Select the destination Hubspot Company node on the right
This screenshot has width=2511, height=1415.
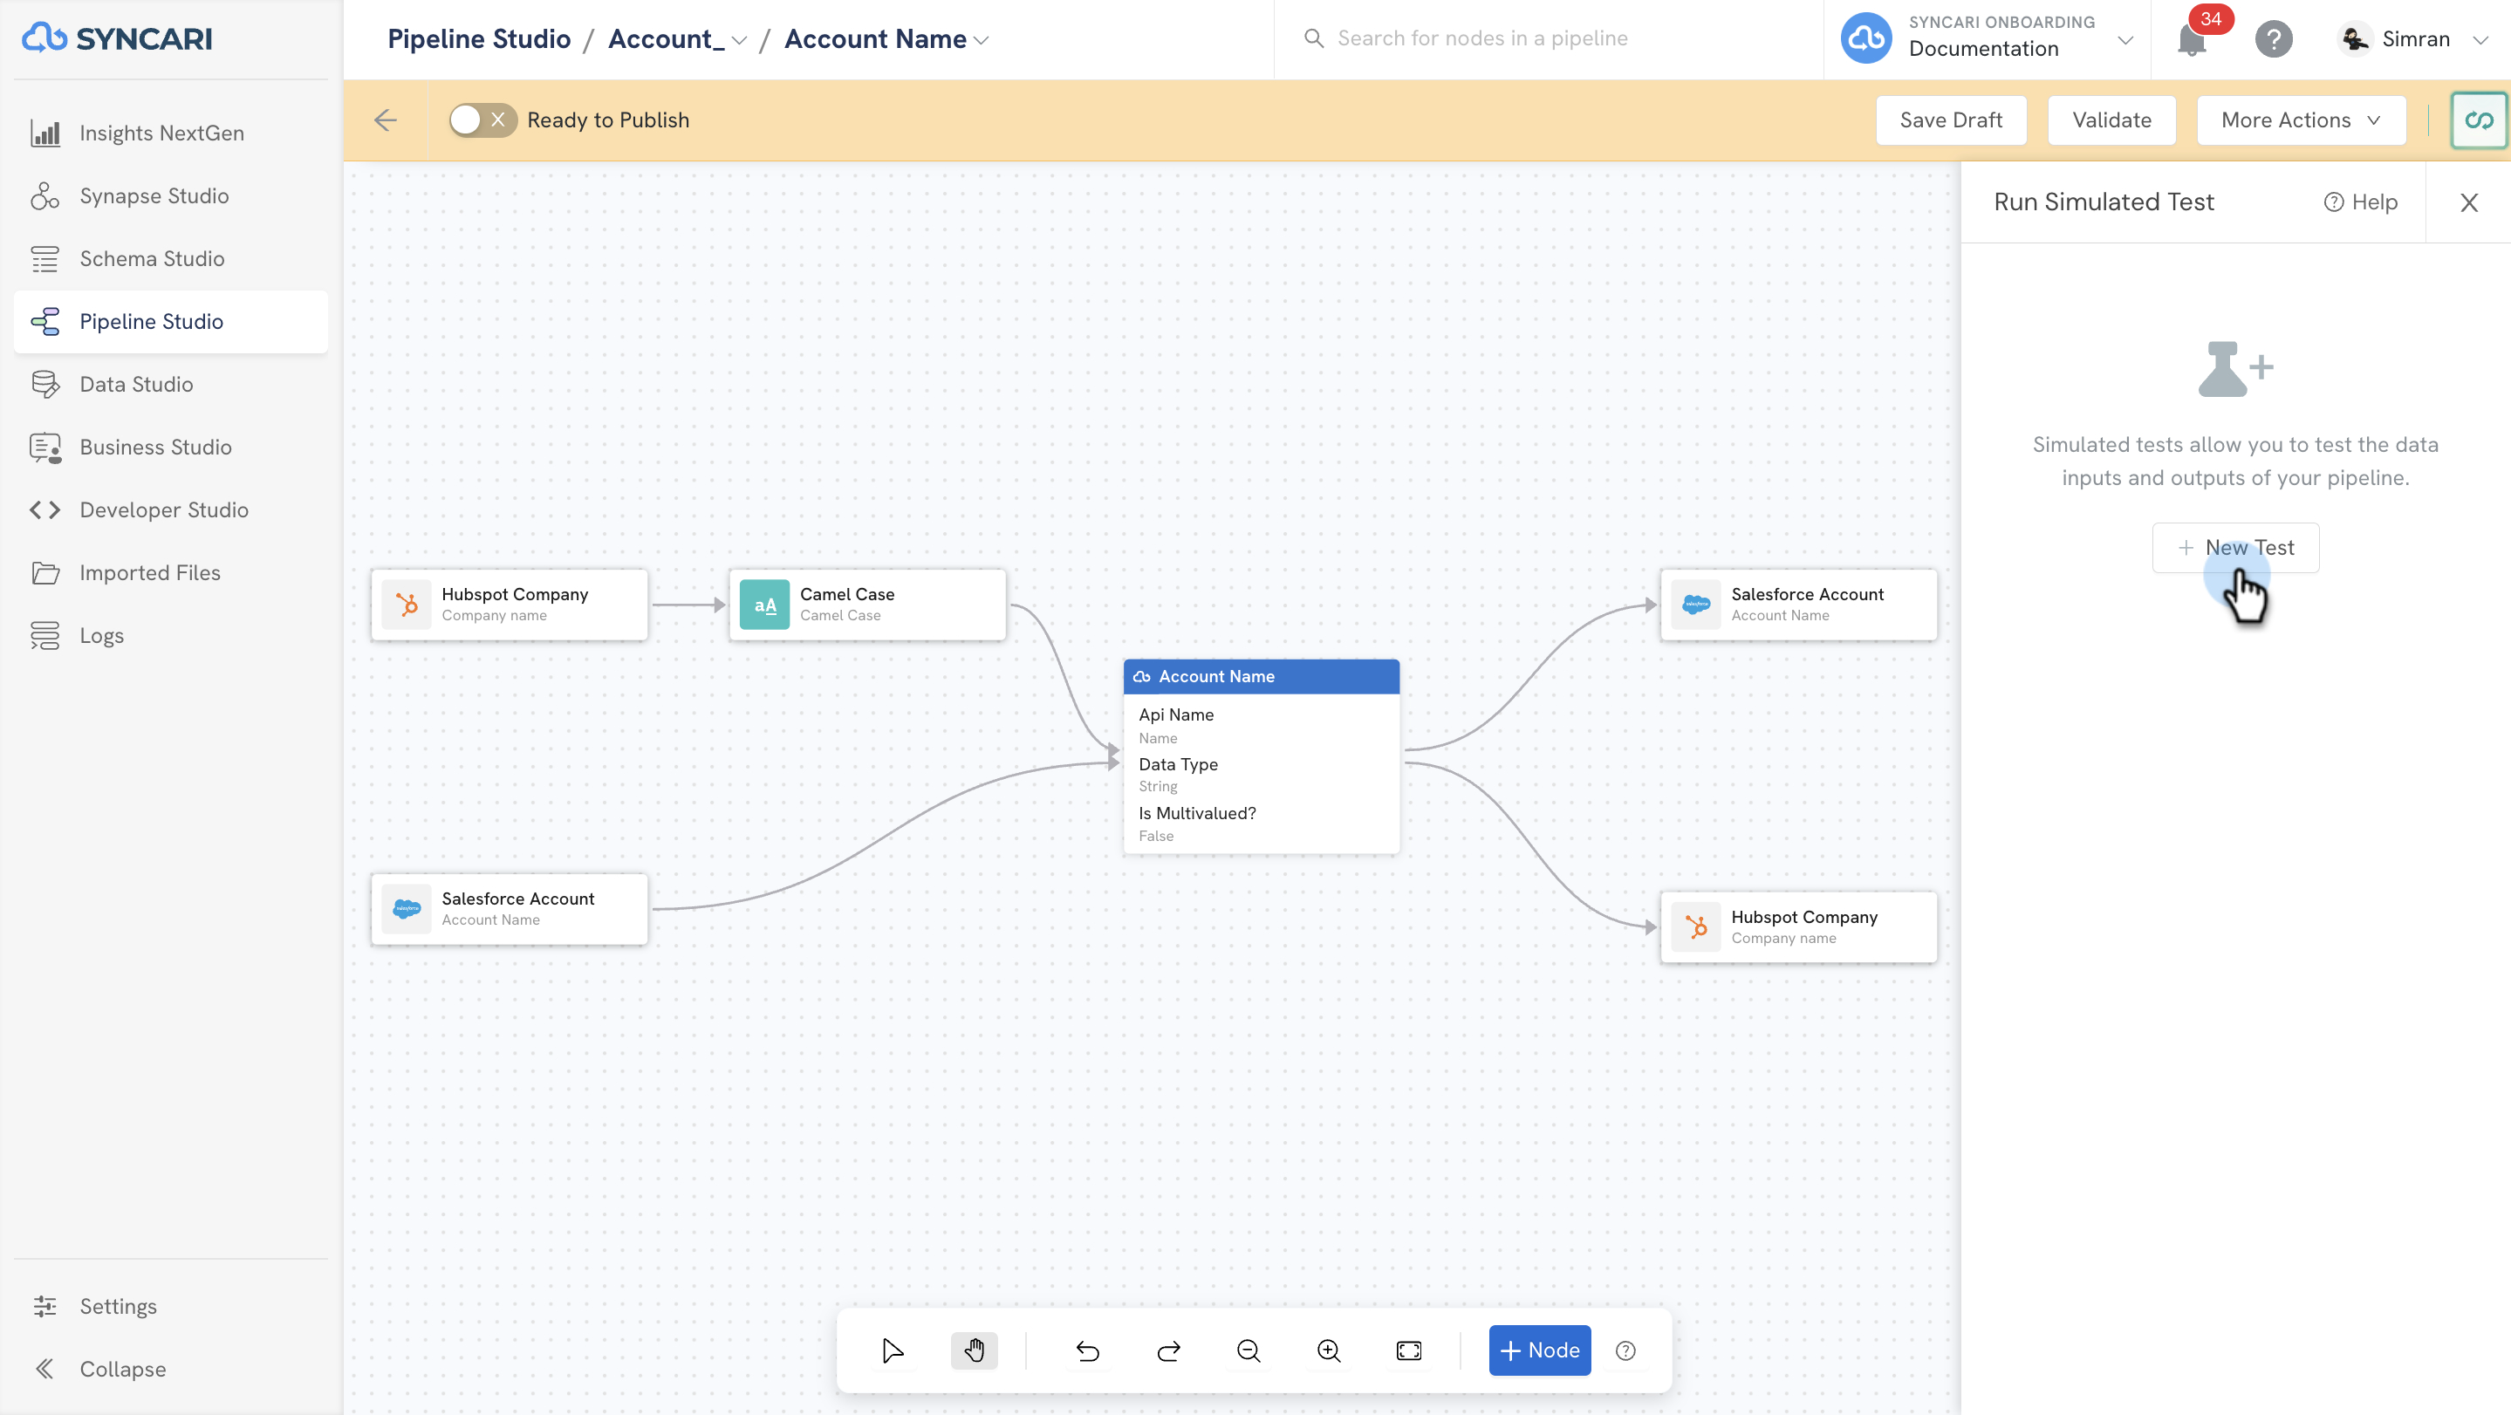pyautogui.click(x=1798, y=927)
